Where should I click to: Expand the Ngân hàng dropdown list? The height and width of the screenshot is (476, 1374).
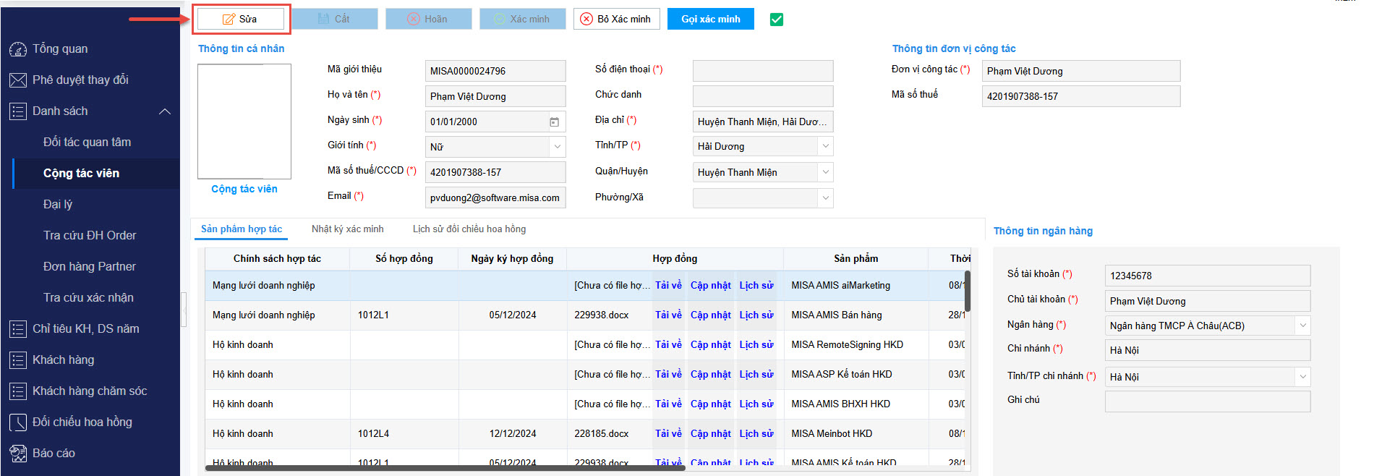1302,326
